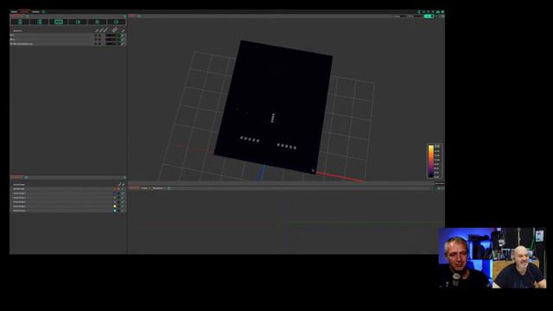
Task: Select the row with the cyan dot
Action: coord(68,211)
